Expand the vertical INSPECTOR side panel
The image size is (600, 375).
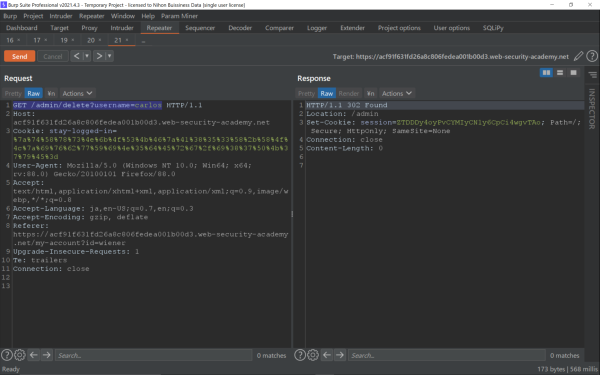pos(592,108)
